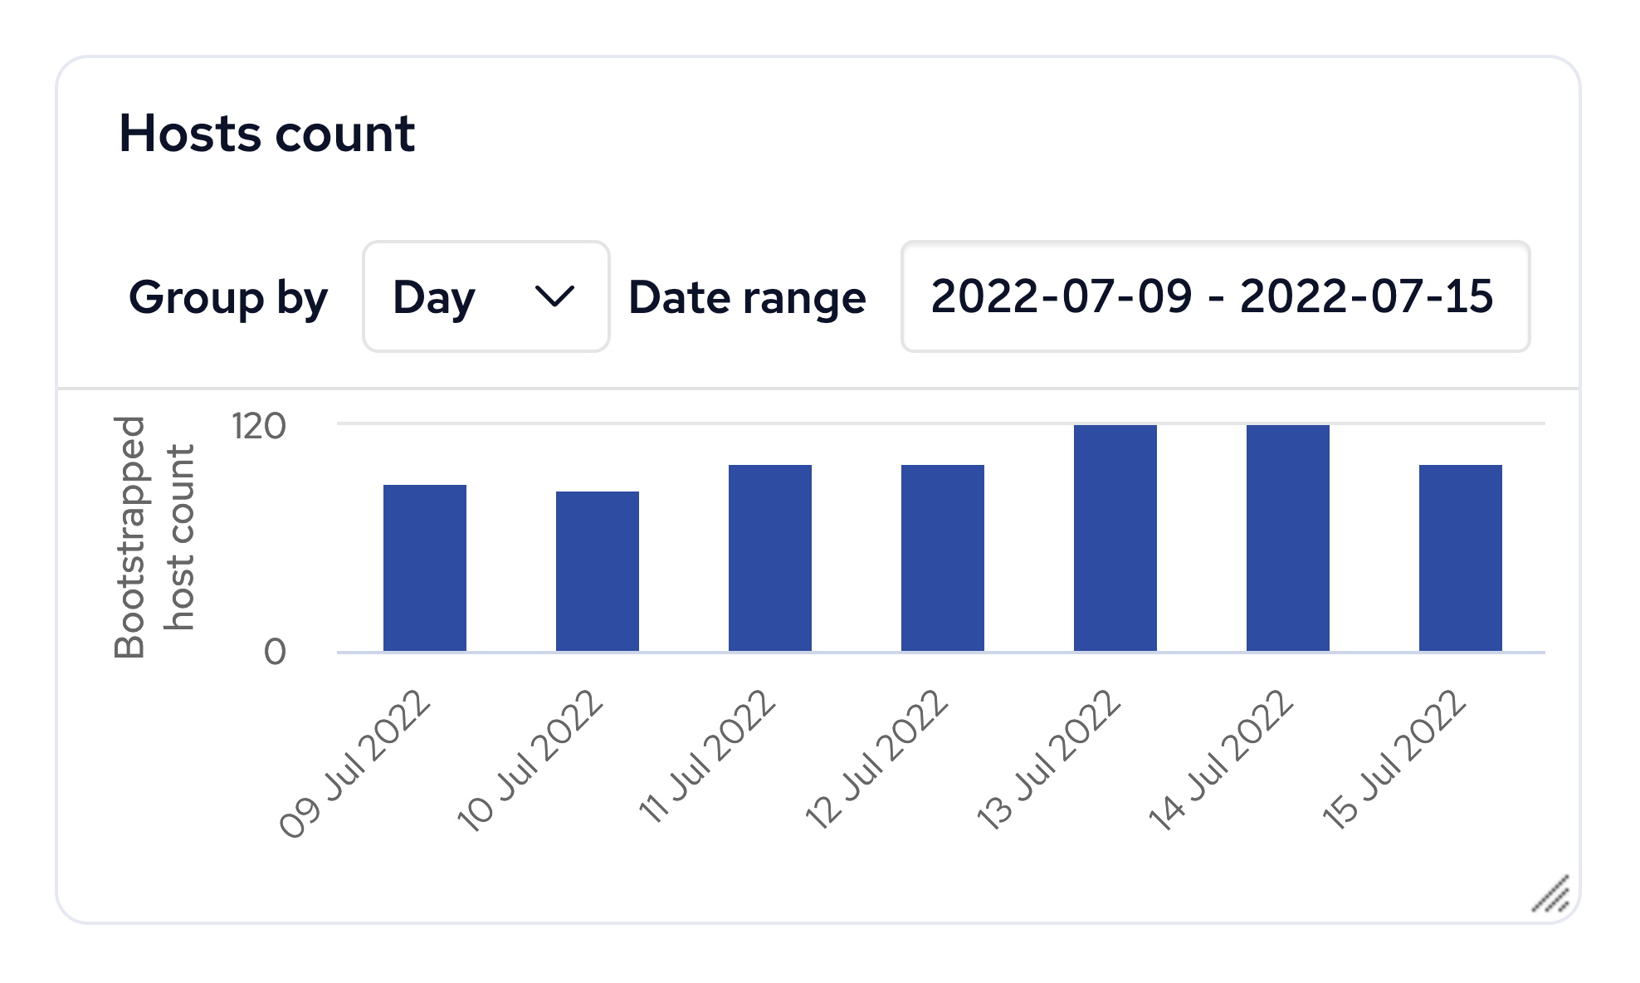Click the 10 Jul 2022 axis label
The image size is (1640, 983).
coord(530,761)
